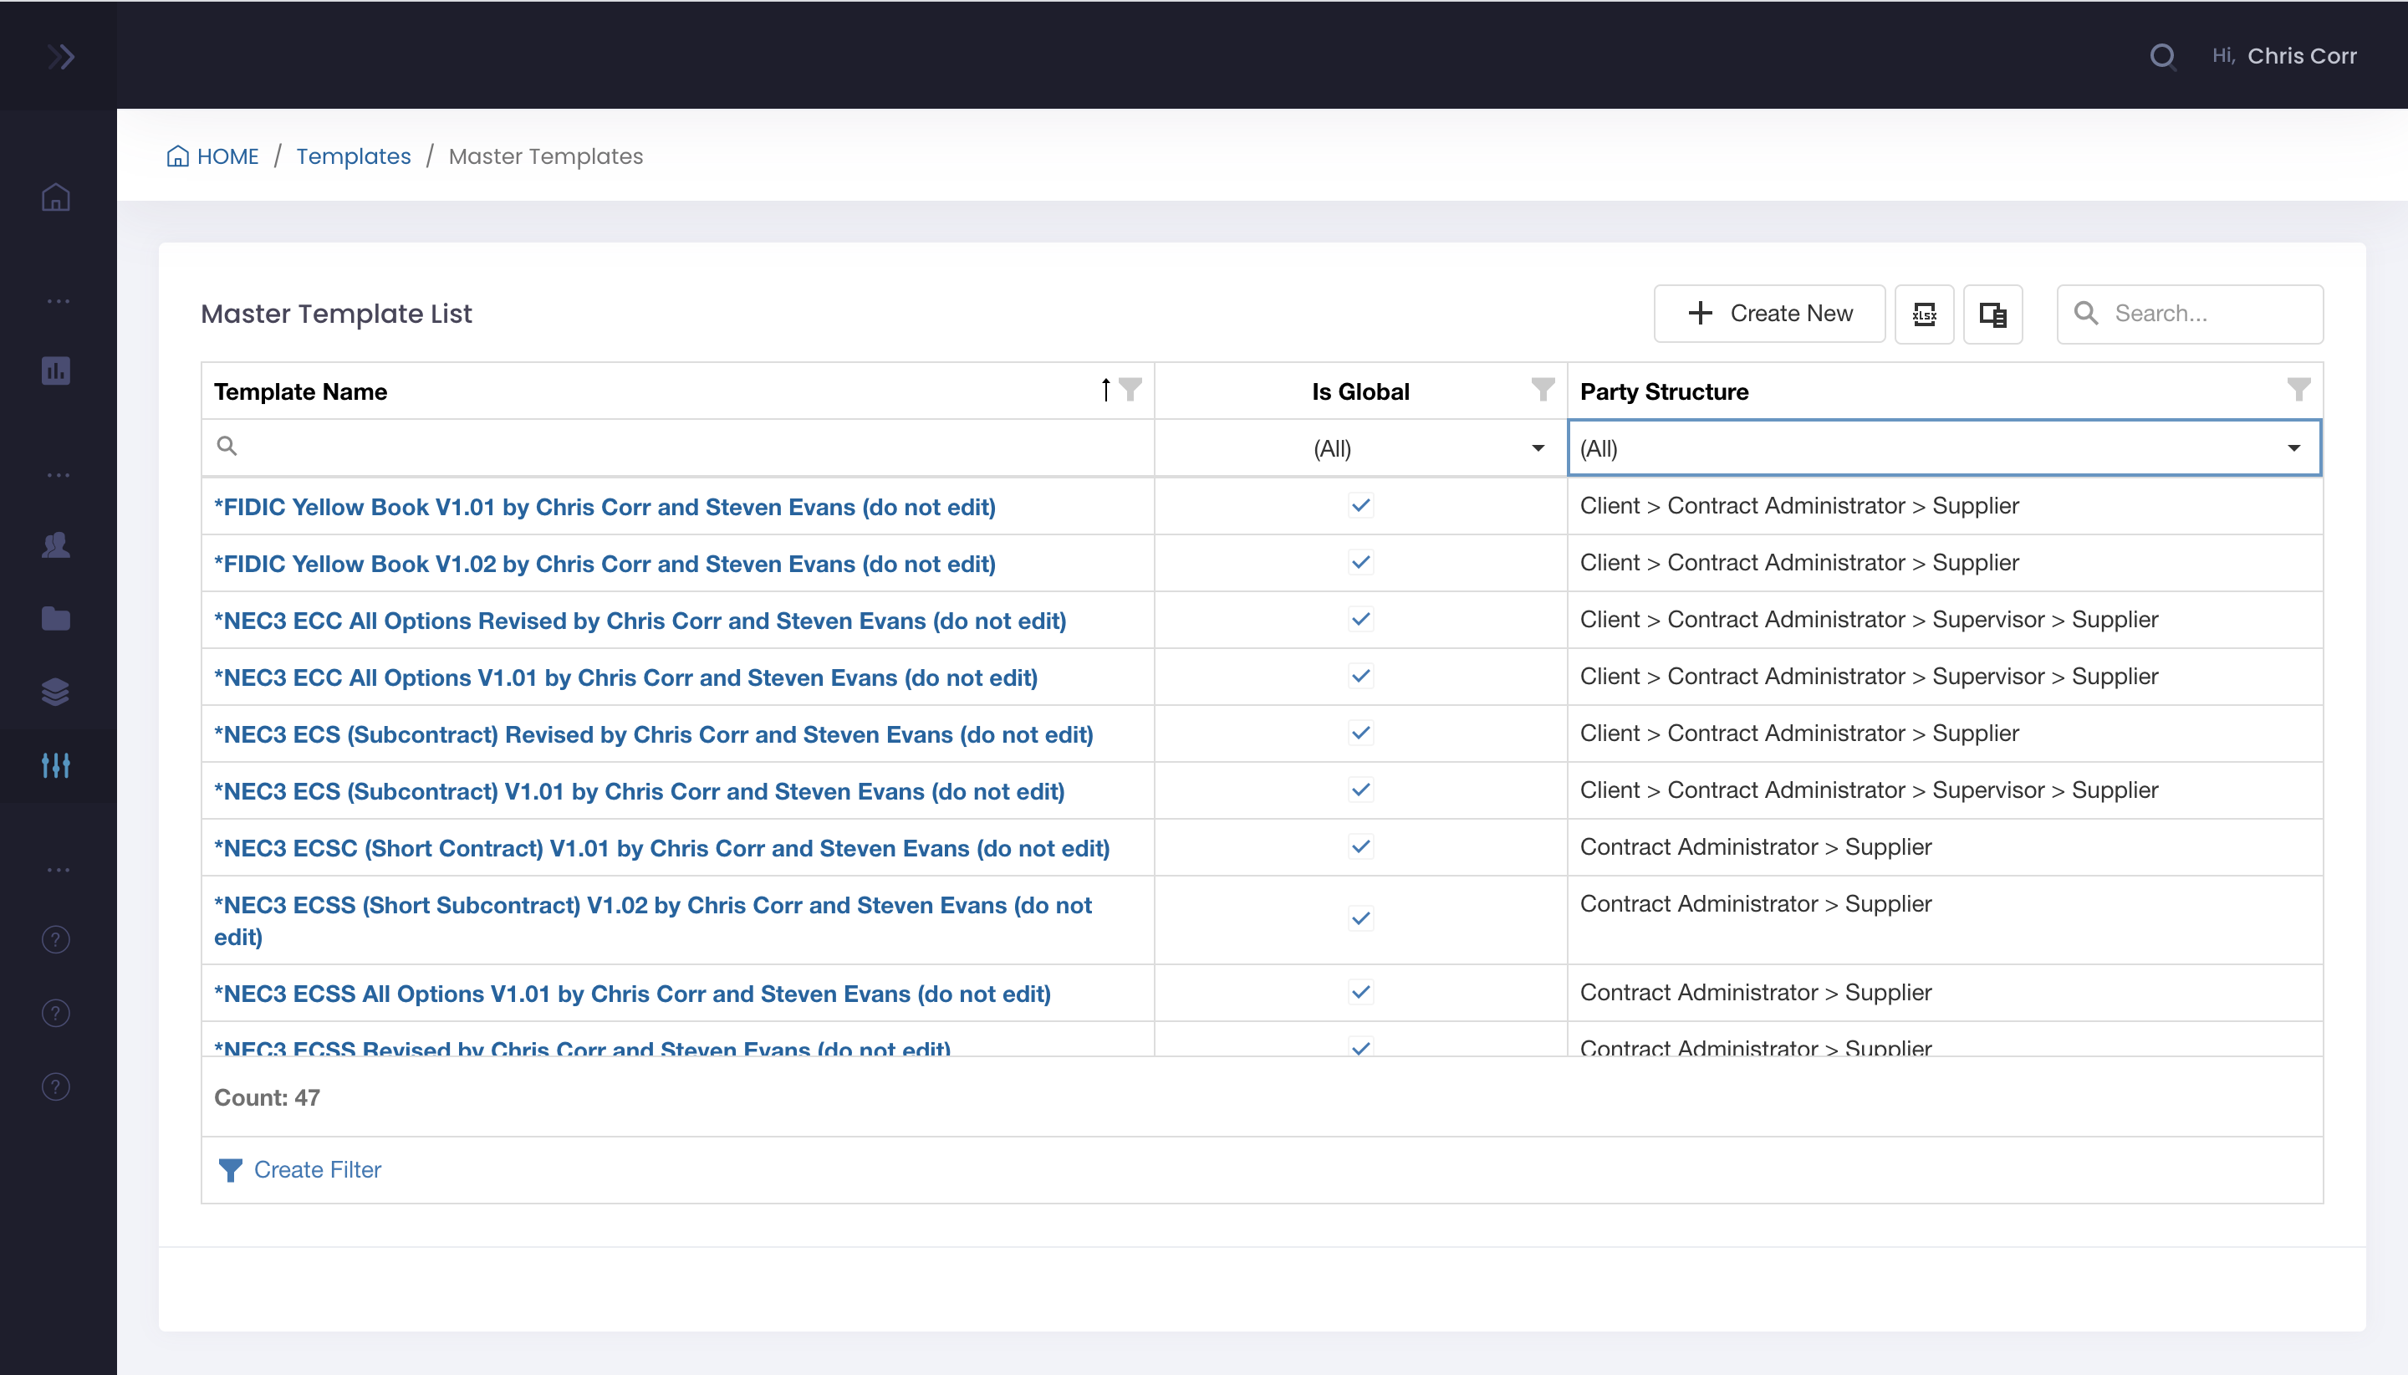Screen dimensions: 2408x1375
Task: Open the sliders settings sidebar icon
Action: [x=56, y=766]
